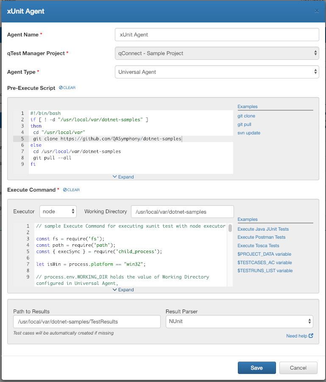Clear the Execute Command script
The height and width of the screenshot is (382, 326).
click(x=71, y=190)
